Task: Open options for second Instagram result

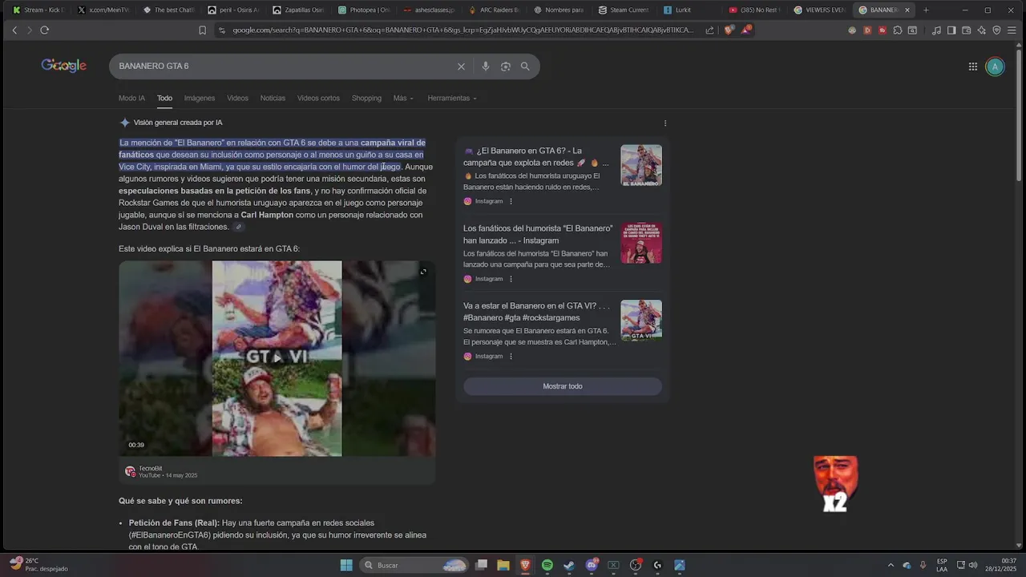Action: tap(511, 279)
